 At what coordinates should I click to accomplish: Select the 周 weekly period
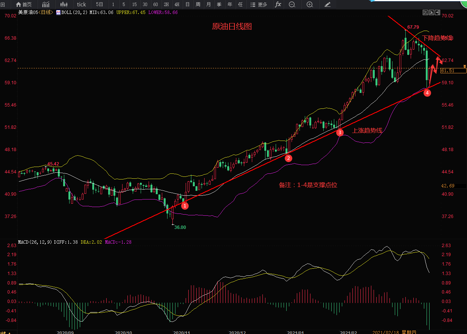198,5
